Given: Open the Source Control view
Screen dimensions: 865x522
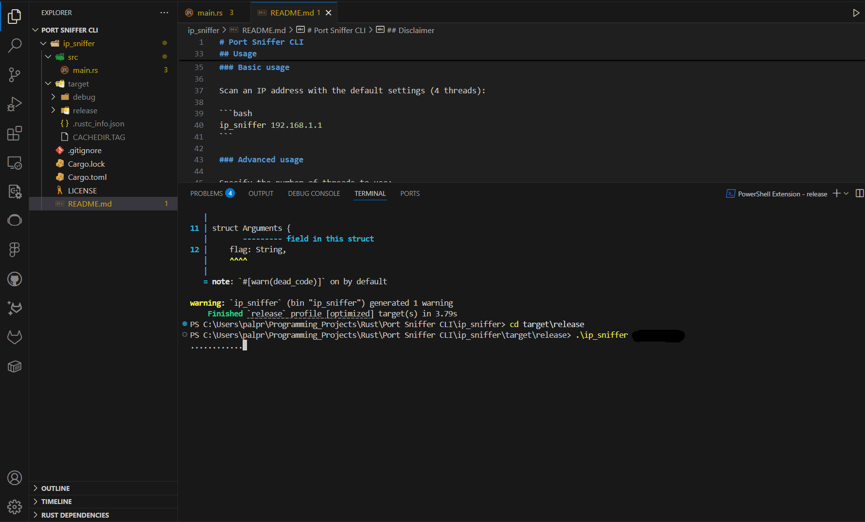Looking at the screenshot, I should [15, 74].
